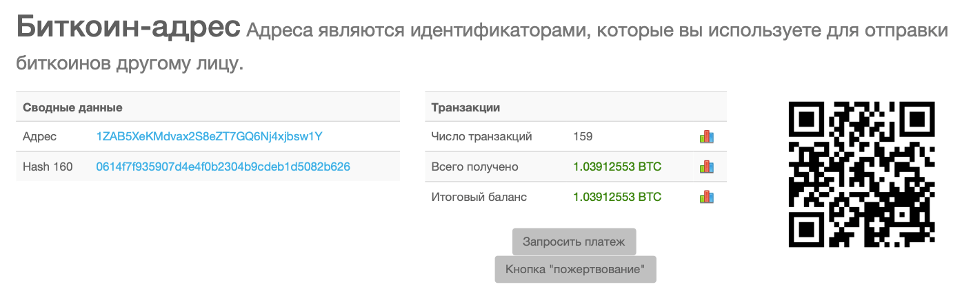Click the BTC amount in Всего получено row
This screenshot has width=962, height=289.
(x=617, y=167)
